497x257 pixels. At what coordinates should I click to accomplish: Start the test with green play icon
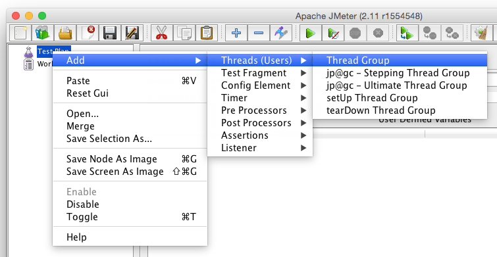(310, 33)
